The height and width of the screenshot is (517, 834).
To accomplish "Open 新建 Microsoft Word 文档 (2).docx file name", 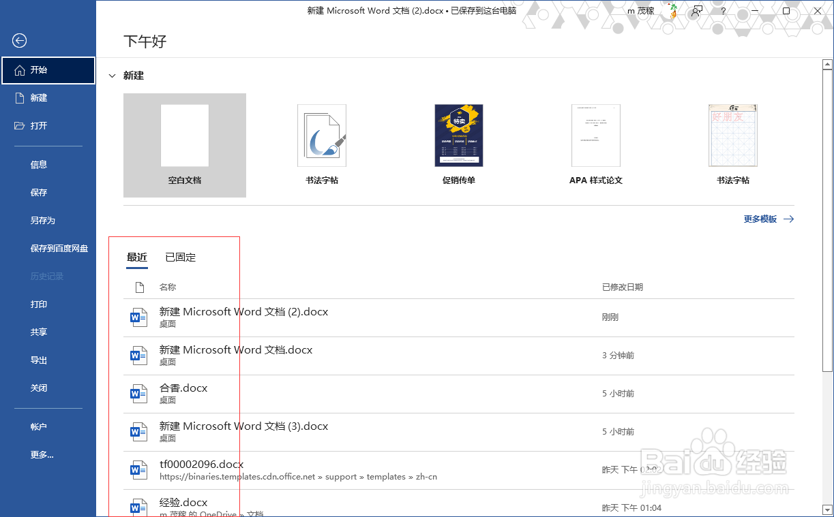I will 244,312.
